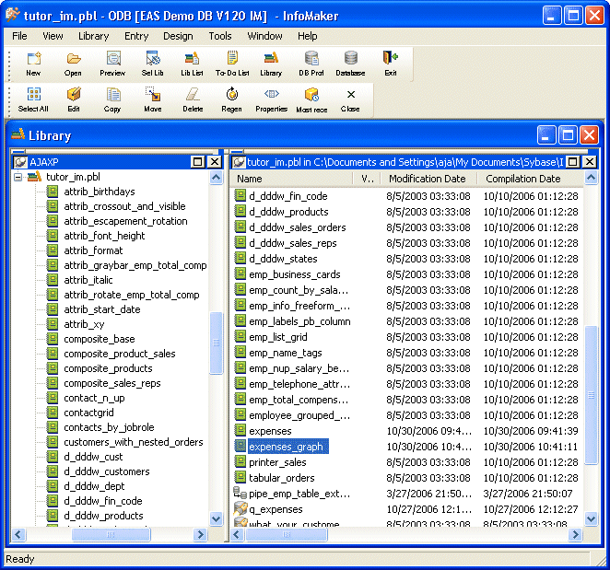Click the list pane's horizontal scrollbar thumb
The width and height of the screenshot is (610, 570).
point(287,535)
